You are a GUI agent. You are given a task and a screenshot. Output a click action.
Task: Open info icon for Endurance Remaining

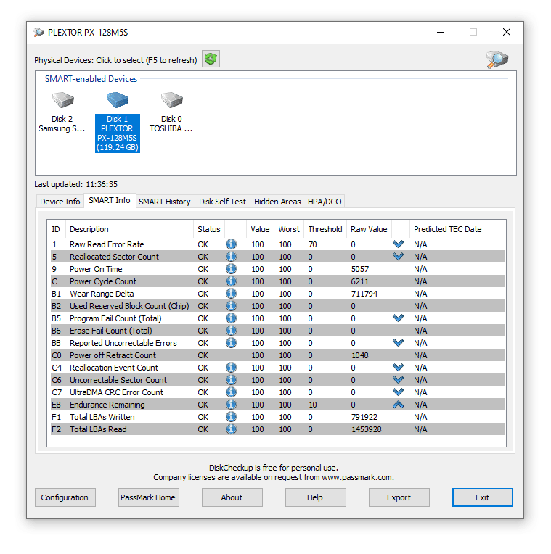click(x=232, y=405)
